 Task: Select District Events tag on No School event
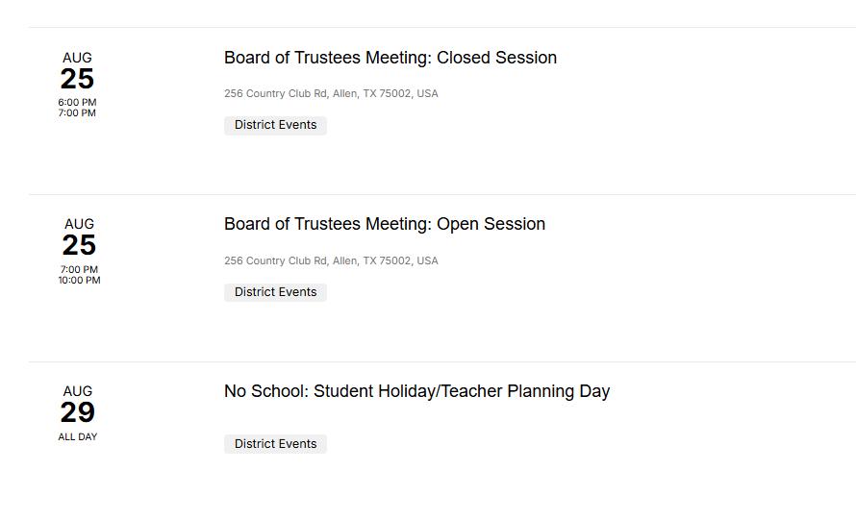[275, 444]
